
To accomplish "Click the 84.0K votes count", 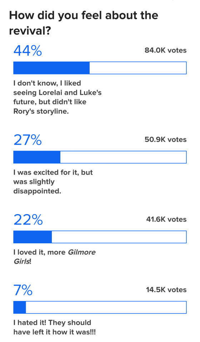I will pos(165,50).
